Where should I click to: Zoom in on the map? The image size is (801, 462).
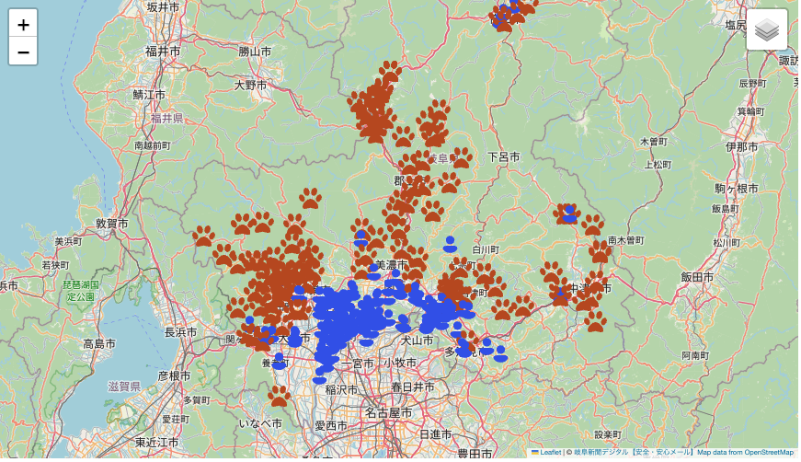point(23,25)
